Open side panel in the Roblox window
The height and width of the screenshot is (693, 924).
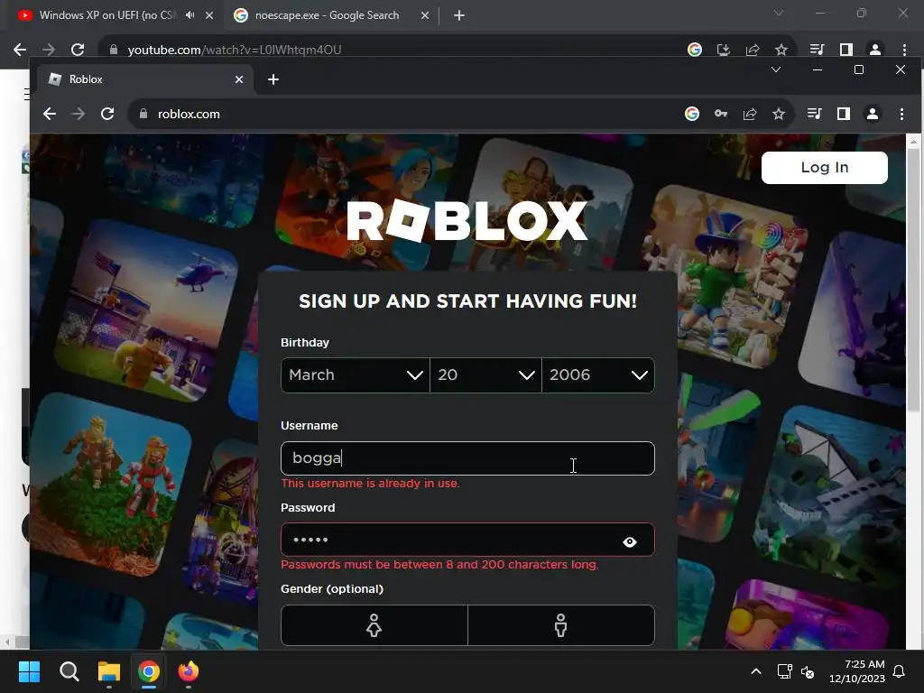coord(844,114)
